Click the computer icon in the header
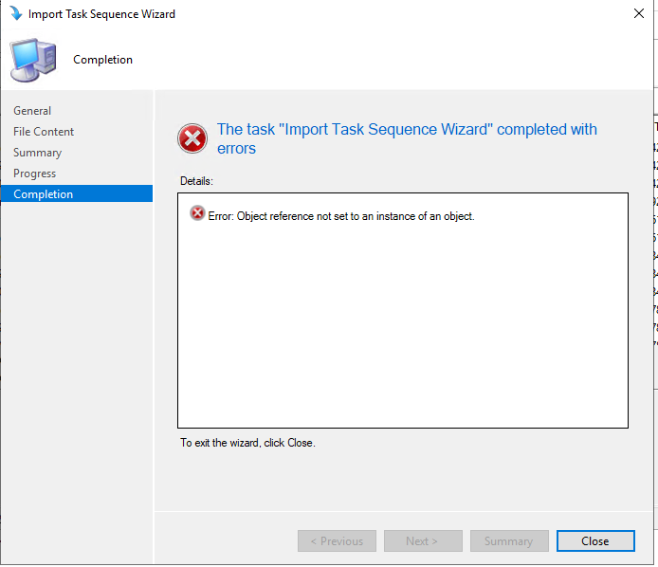 (33, 60)
